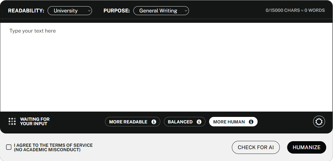Click the character and word counter

pyautogui.click(x=295, y=10)
